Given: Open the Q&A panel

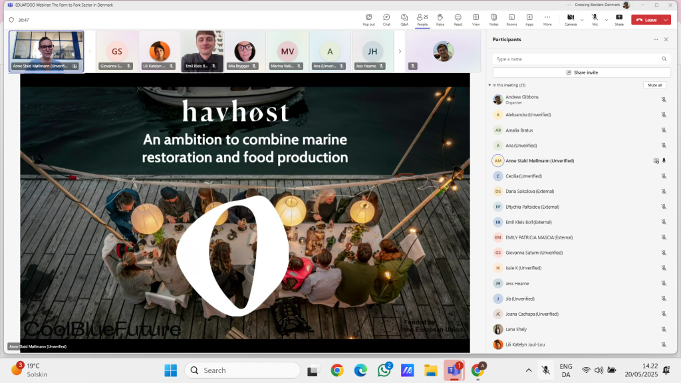Looking at the screenshot, I should pos(404,19).
